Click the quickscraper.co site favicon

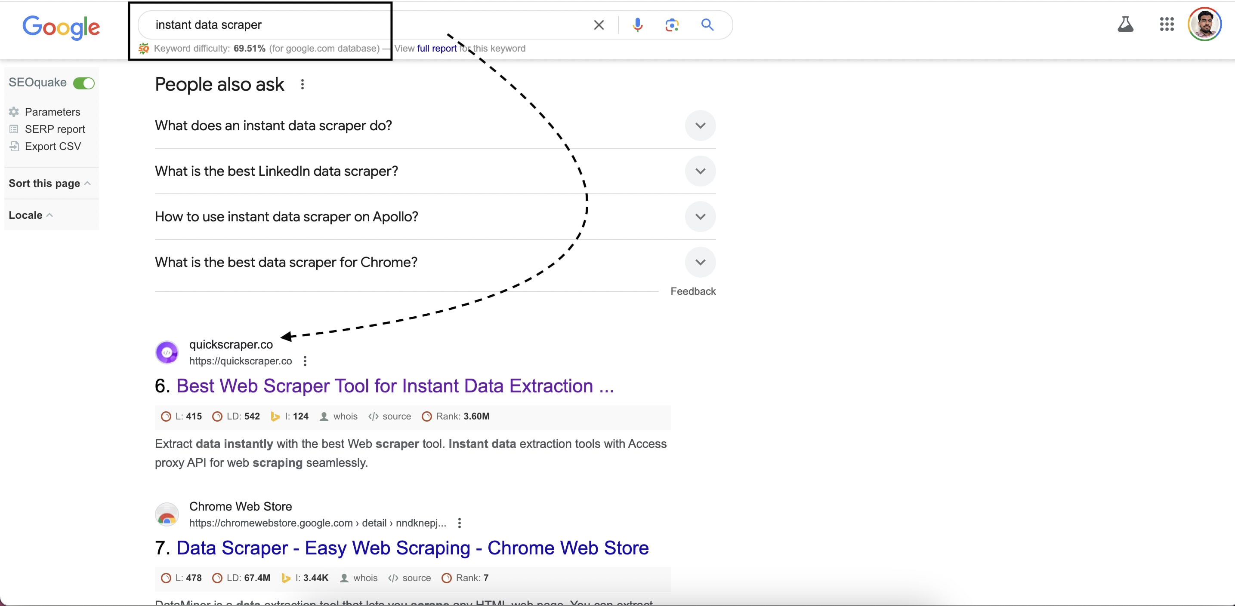point(167,353)
